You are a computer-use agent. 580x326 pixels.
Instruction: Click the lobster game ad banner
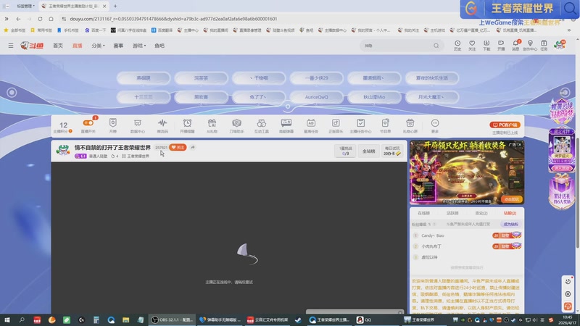tap(467, 172)
